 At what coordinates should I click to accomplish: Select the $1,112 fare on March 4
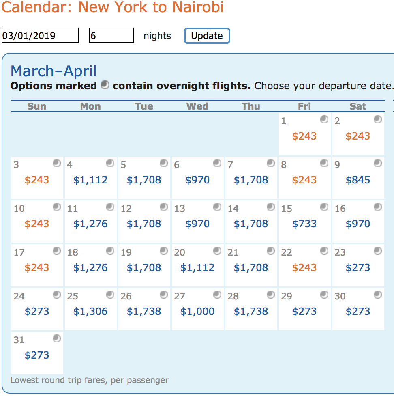90,180
